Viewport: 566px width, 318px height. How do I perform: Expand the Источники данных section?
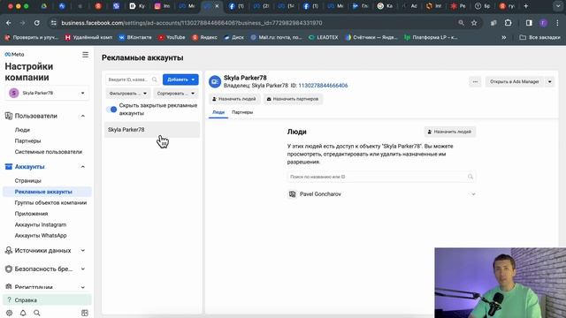point(83,250)
